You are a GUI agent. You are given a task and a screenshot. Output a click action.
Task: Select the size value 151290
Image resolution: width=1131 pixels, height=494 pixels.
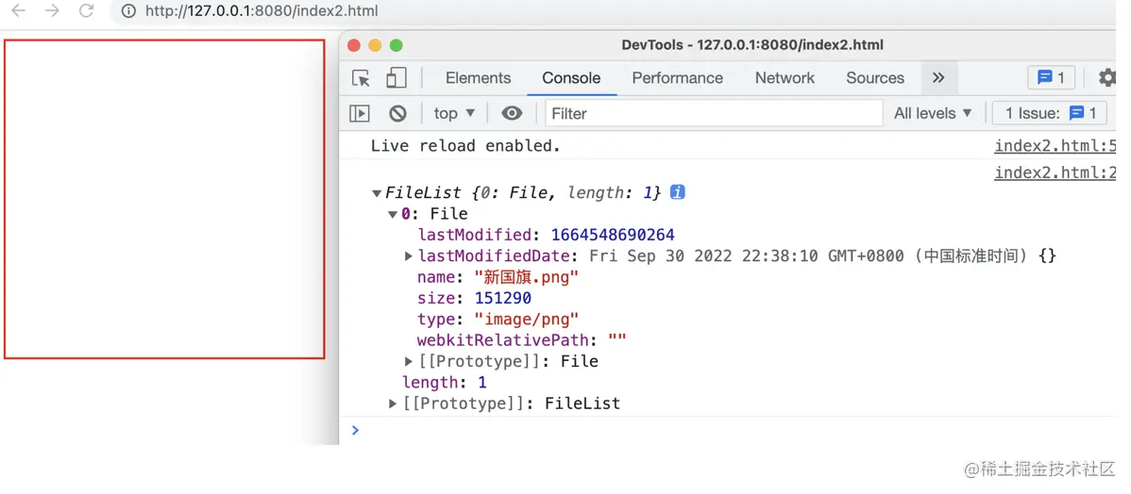[x=503, y=298]
